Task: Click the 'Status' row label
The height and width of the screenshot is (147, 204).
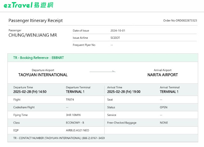Action: point(111,107)
